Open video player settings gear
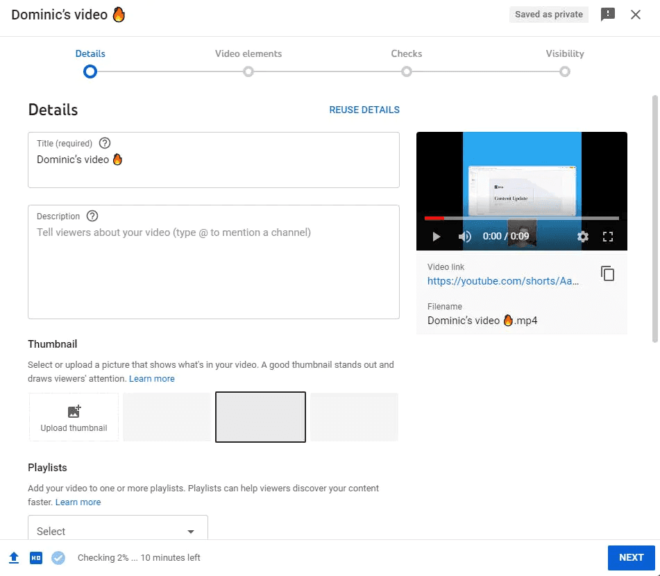 coord(582,237)
